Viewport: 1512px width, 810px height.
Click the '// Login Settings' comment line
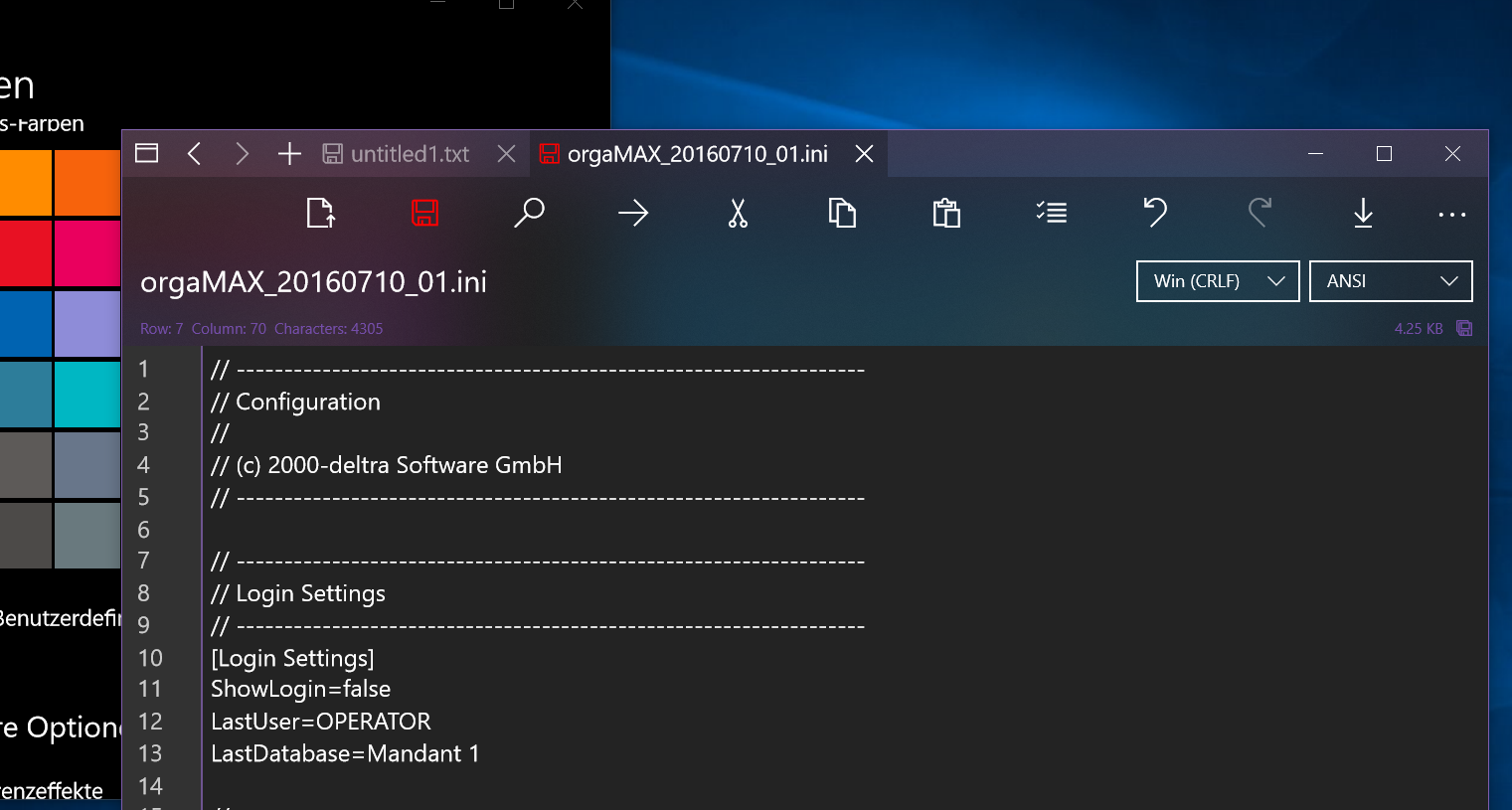pos(297,593)
